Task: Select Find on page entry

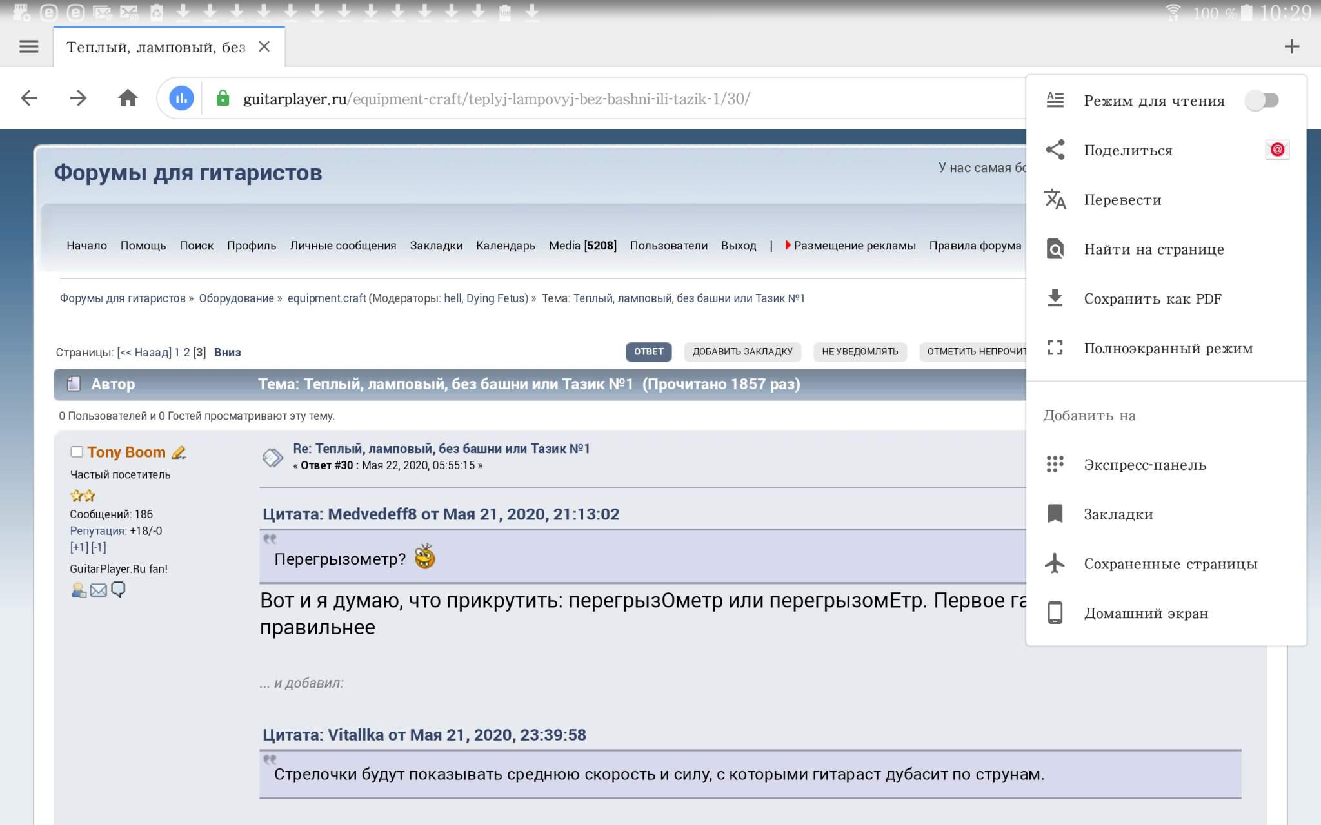Action: click(x=1153, y=249)
